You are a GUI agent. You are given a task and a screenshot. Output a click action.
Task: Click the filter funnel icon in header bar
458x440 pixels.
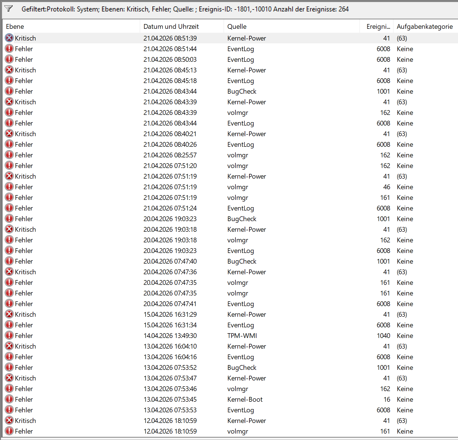pos(9,9)
